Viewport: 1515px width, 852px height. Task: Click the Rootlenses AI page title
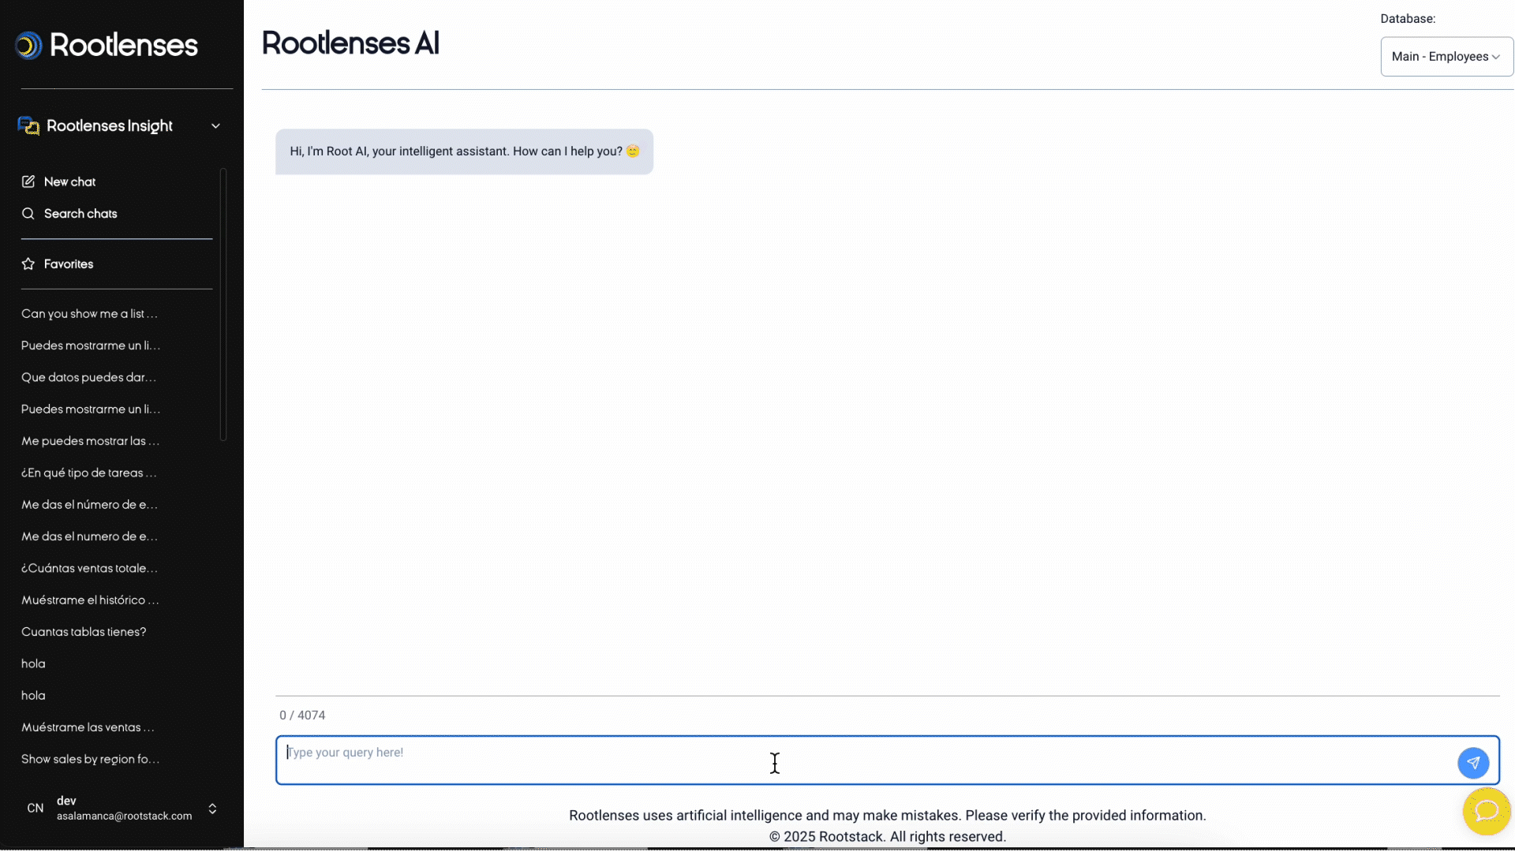(350, 43)
